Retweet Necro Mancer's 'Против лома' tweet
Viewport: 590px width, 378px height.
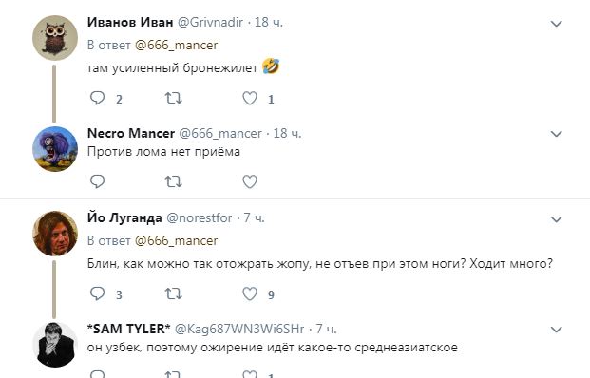pyautogui.click(x=174, y=182)
